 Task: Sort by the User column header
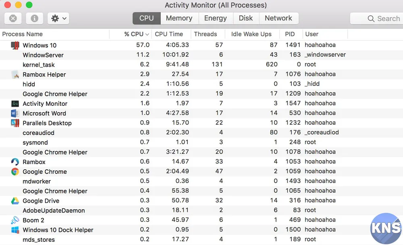click(x=325, y=34)
